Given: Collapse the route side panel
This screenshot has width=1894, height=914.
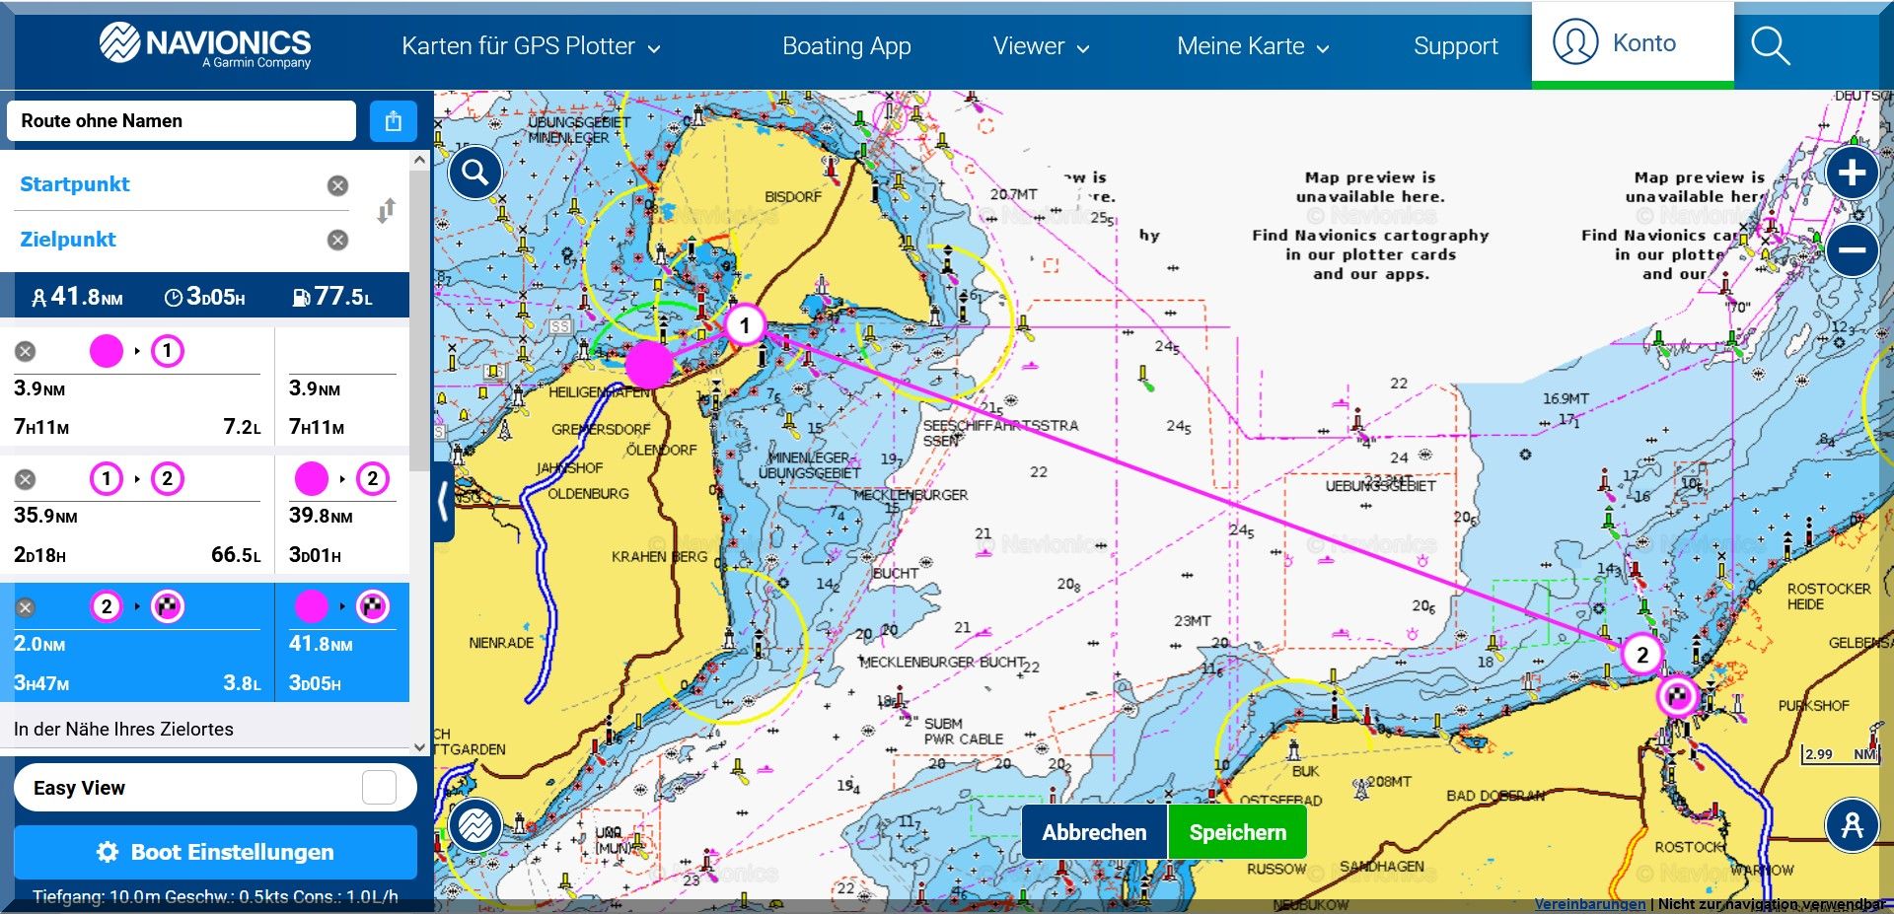Looking at the screenshot, I should (x=443, y=501).
